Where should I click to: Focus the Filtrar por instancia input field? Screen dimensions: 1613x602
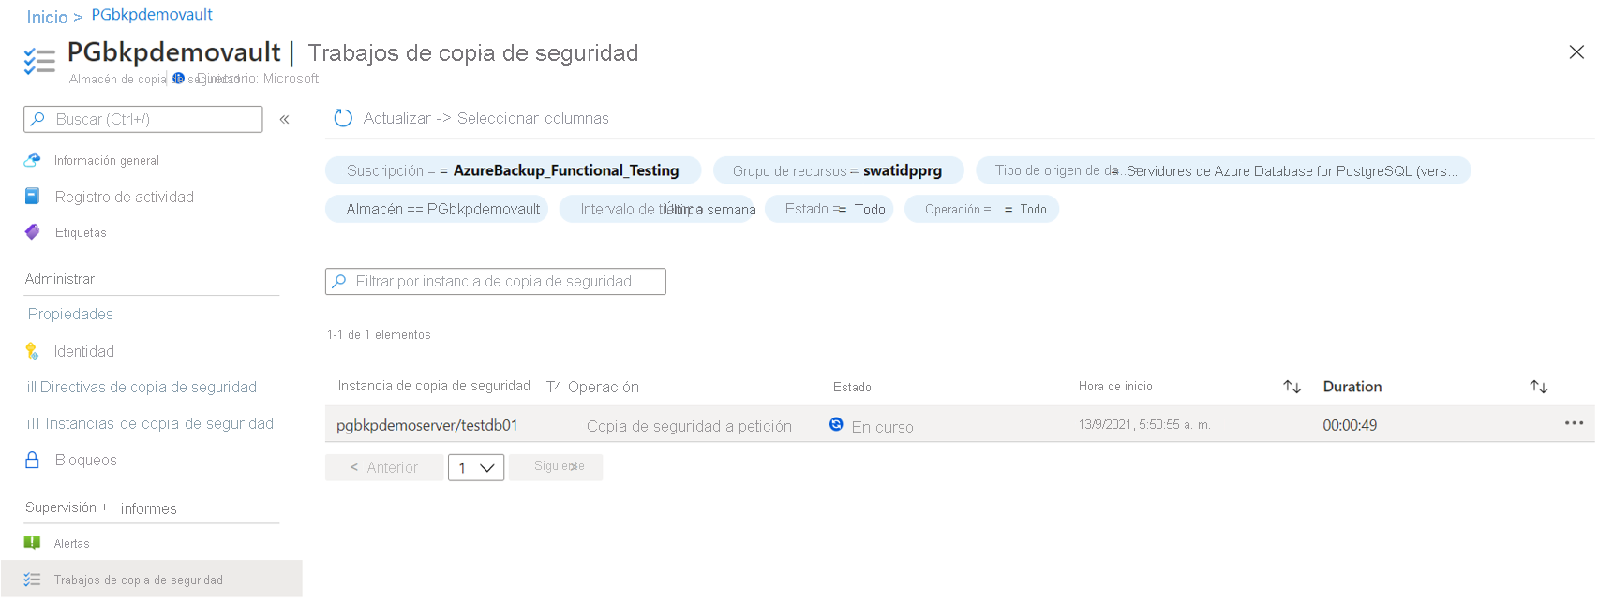pos(496,281)
